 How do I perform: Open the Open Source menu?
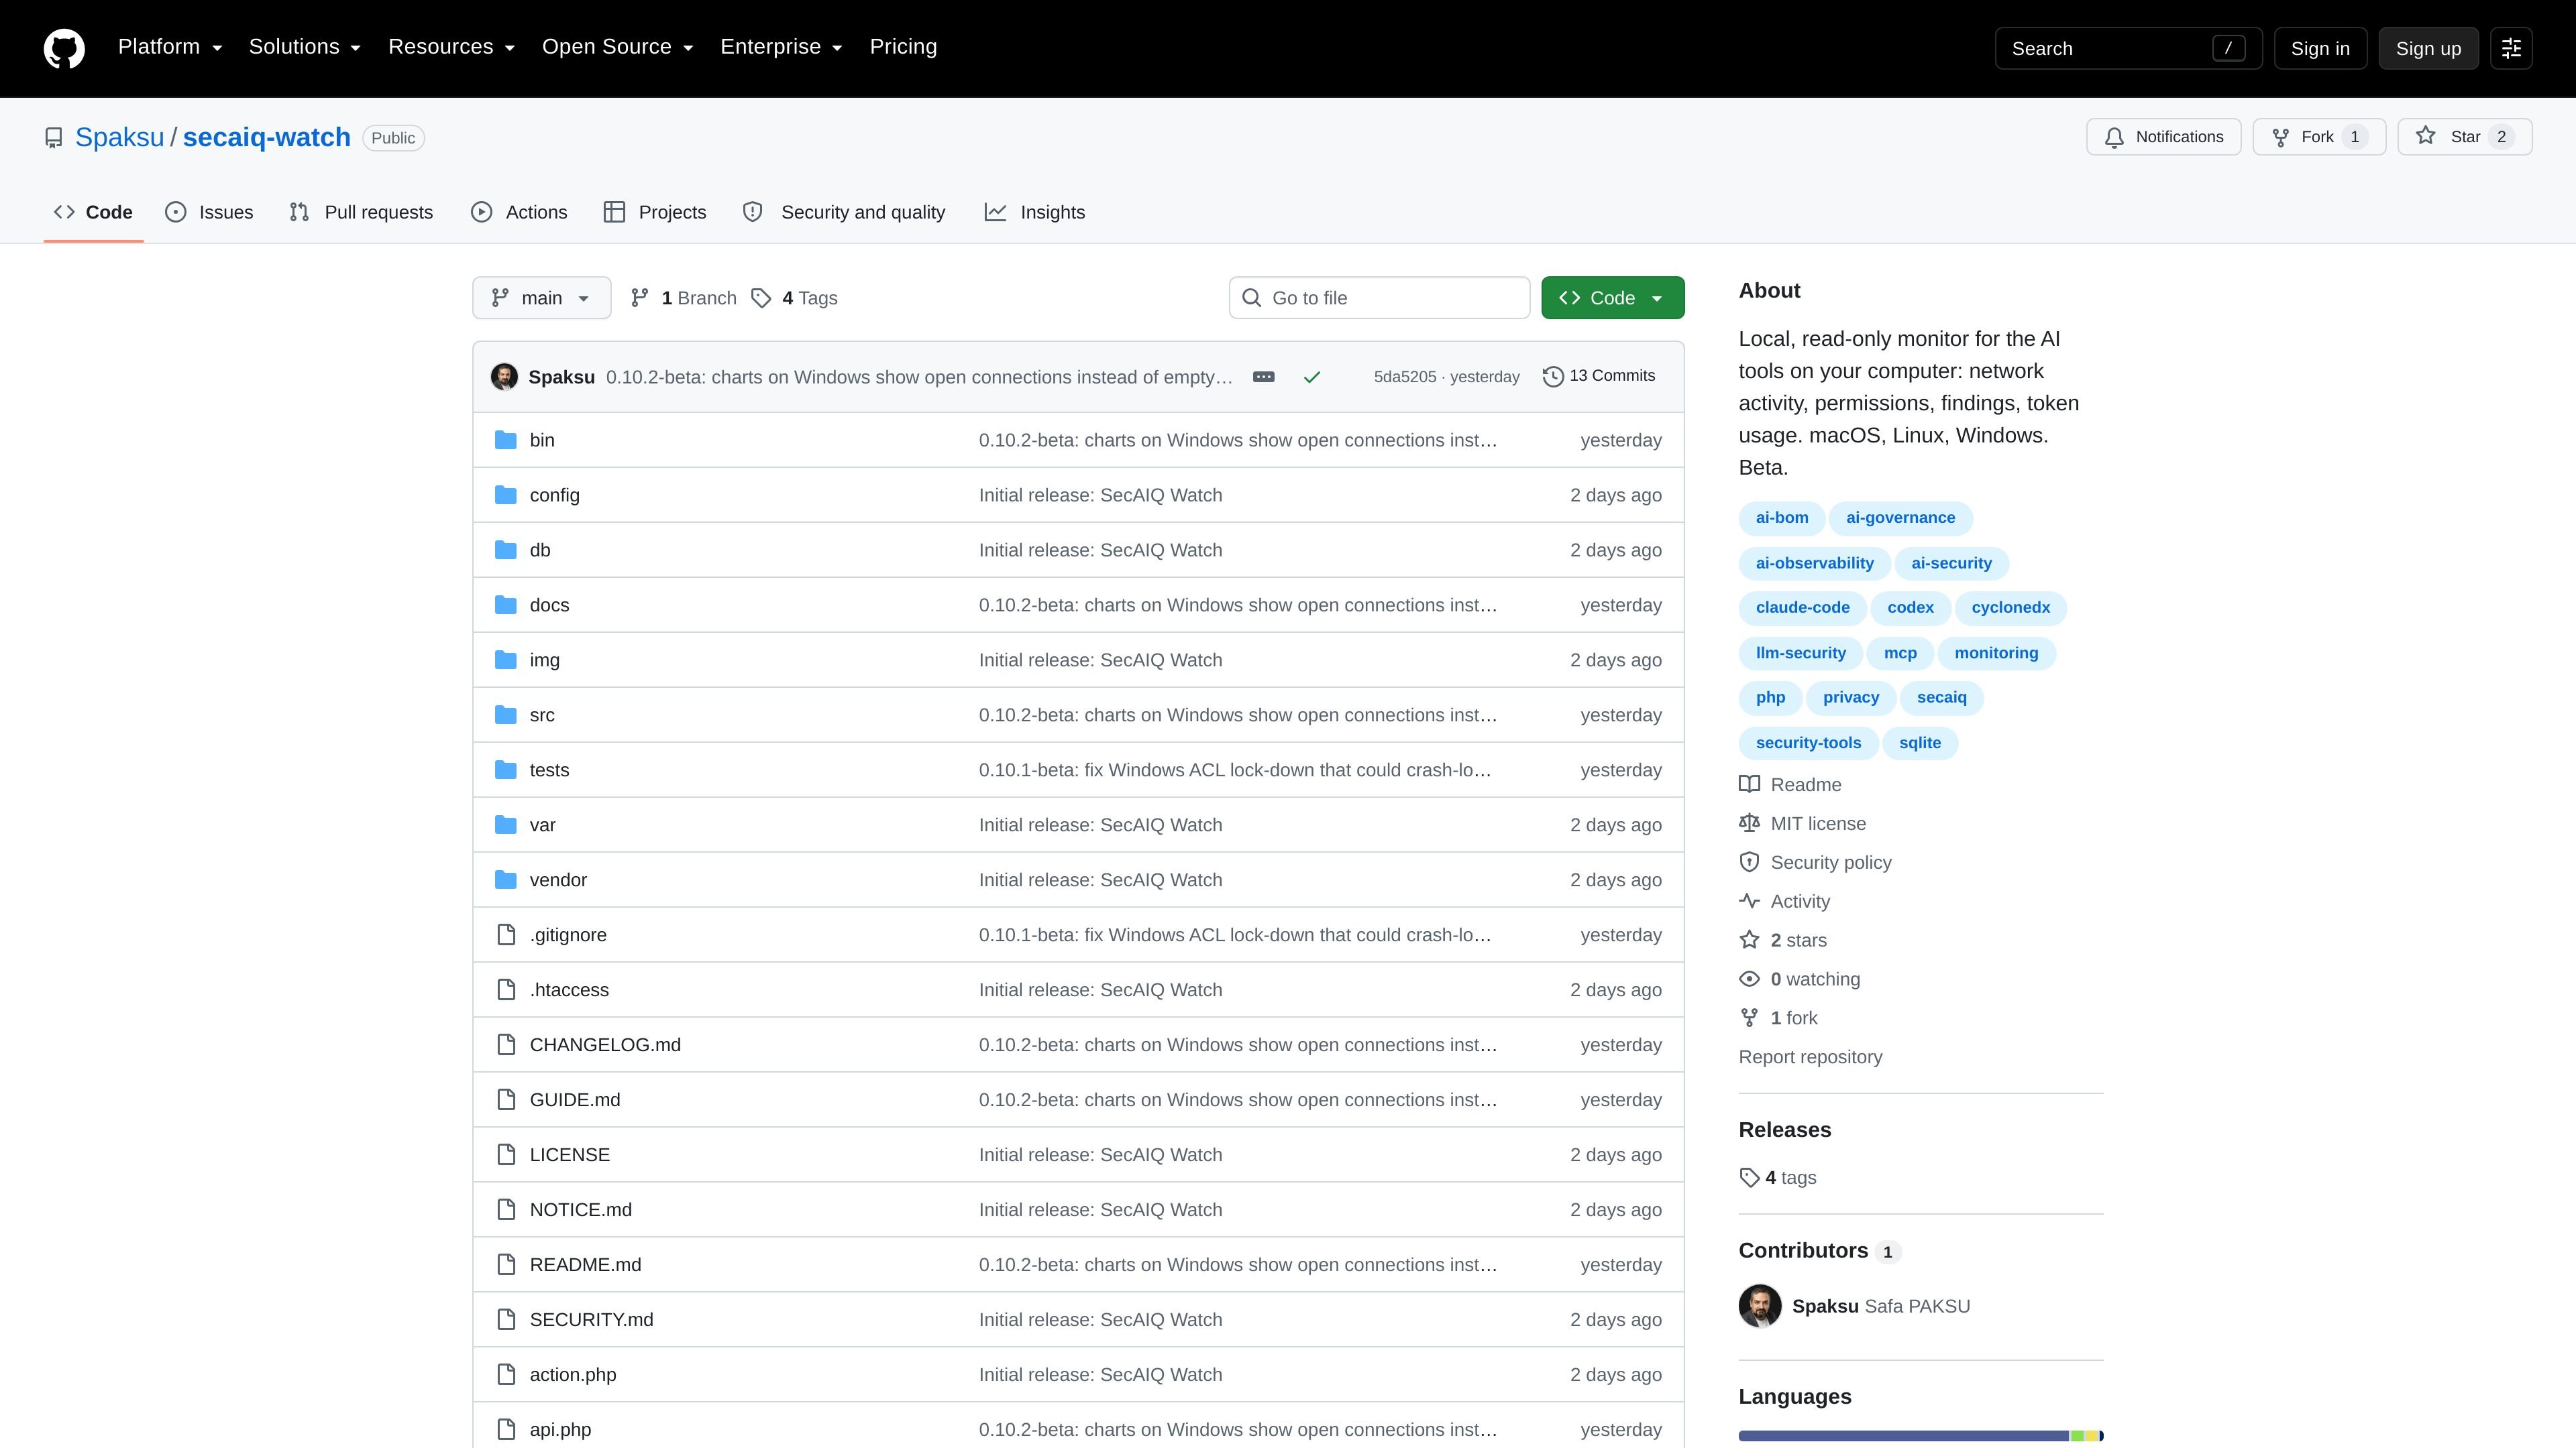click(x=617, y=47)
